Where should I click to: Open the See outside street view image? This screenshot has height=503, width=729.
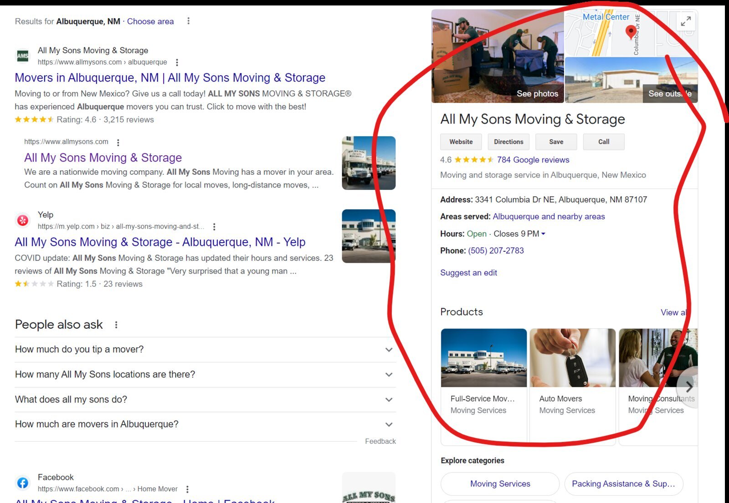coord(631,80)
